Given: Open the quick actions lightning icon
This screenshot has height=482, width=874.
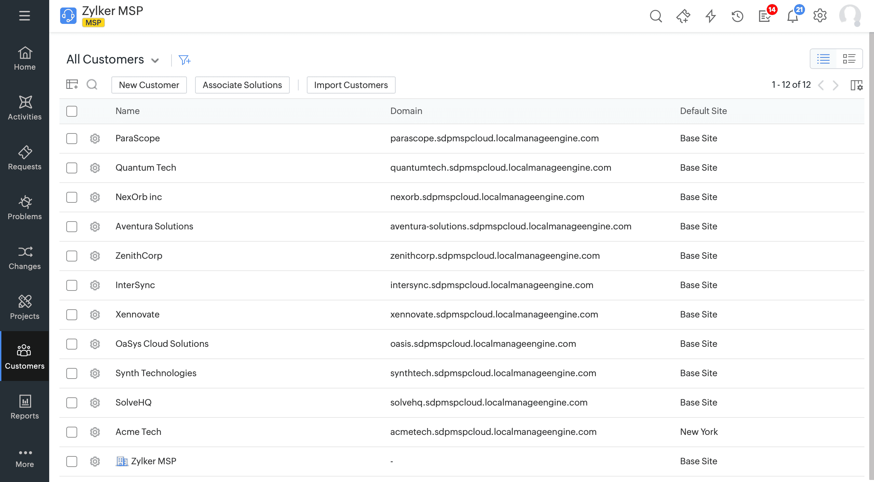Looking at the screenshot, I should [x=710, y=16].
